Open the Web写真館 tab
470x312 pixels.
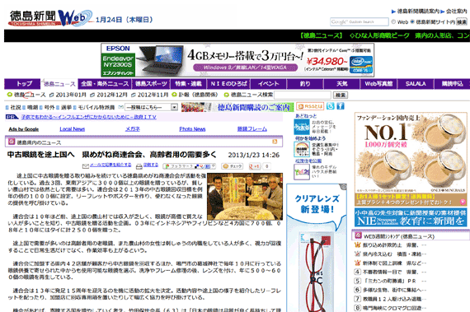tap(378, 84)
